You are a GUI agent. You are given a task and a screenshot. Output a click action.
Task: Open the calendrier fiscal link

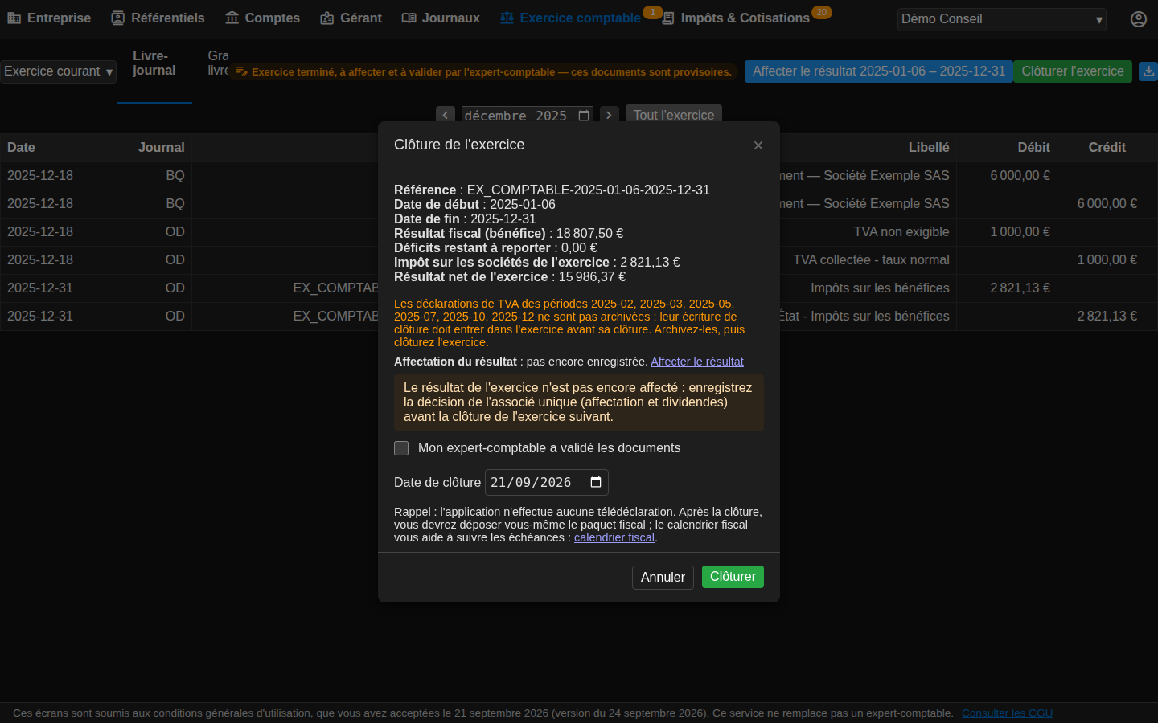click(614, 537)
